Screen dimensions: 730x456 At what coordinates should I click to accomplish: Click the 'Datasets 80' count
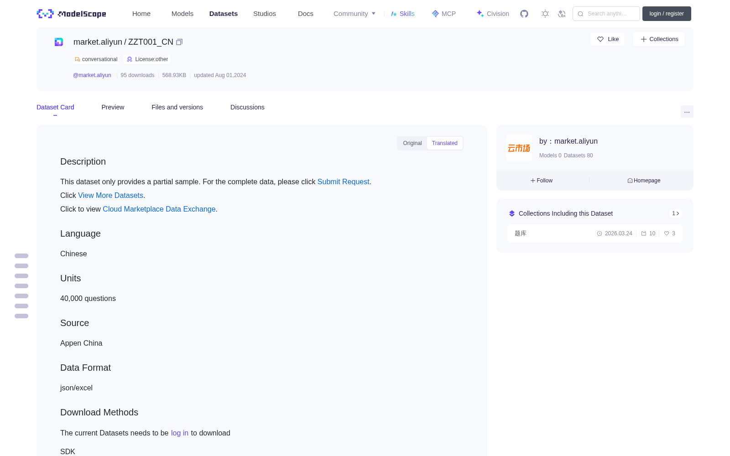tap(579, 155)
